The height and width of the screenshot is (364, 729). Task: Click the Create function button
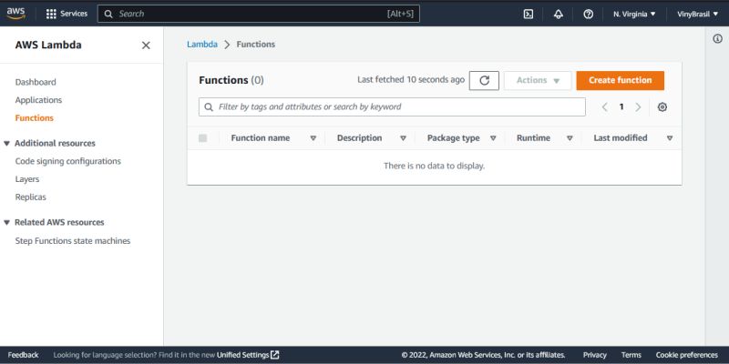pyautogui.click(x=621, y=80)
